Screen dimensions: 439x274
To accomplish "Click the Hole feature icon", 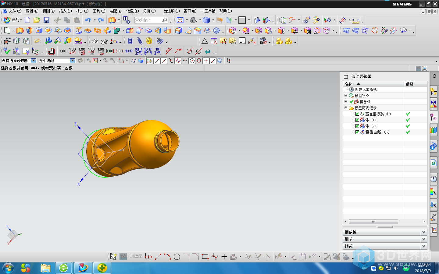I will 39,30.
